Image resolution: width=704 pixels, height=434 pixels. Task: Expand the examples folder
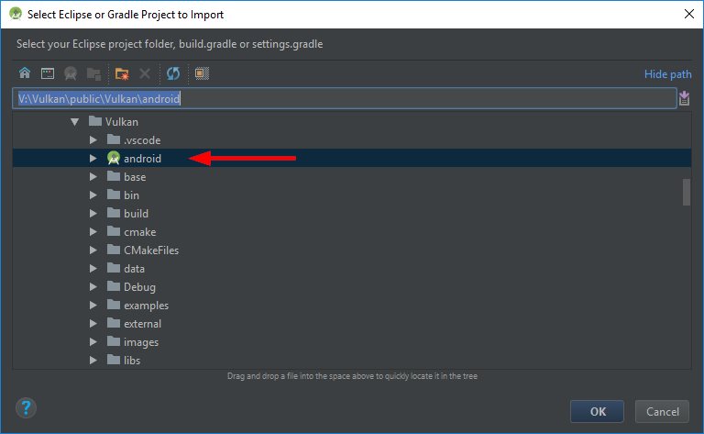93,306
